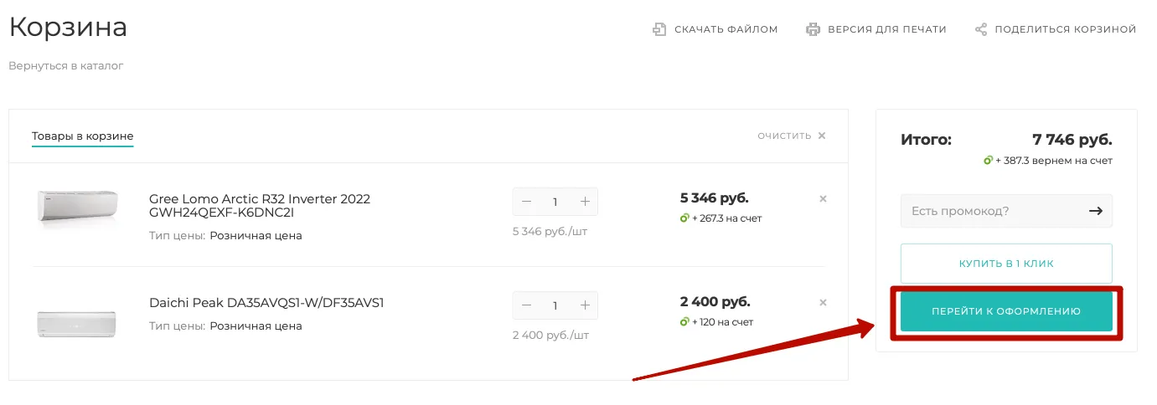The height and width of the screenshot is (405, 1157).
Task: Remove Daichi Peak item with X
Action: coord(823,303)
